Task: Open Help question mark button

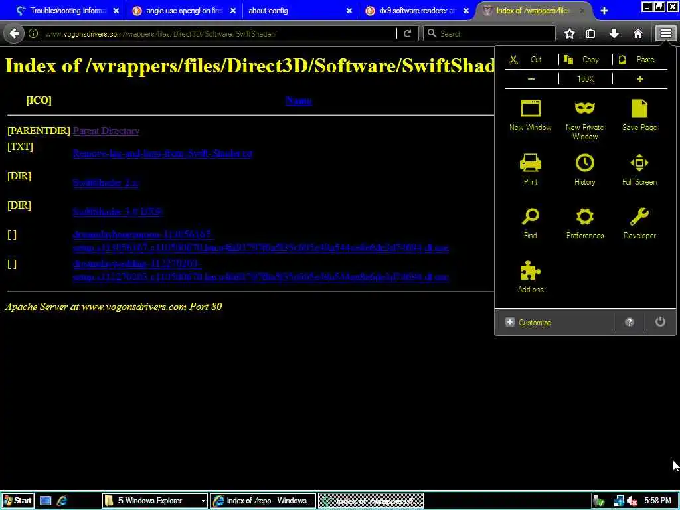Action: pos(630,322)
